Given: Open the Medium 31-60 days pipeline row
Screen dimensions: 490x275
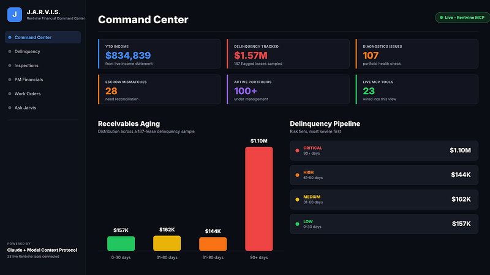Looking at the screenshot, I should (384, 200).
